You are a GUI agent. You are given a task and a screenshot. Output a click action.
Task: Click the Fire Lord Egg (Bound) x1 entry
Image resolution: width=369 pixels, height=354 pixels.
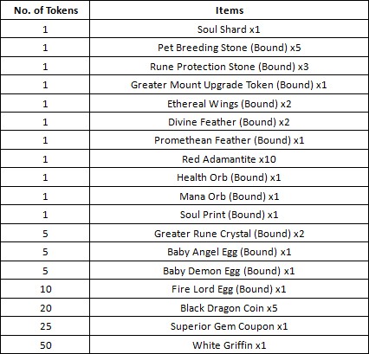(230, 289)
